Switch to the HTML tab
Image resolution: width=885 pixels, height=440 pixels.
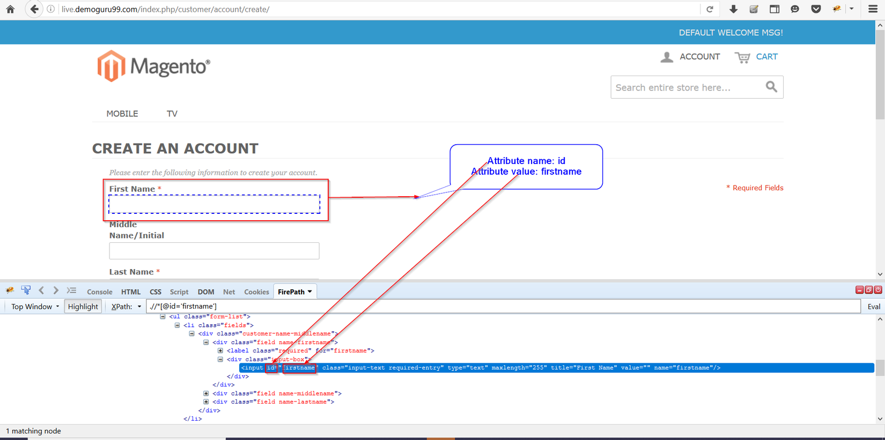(131, 292)
